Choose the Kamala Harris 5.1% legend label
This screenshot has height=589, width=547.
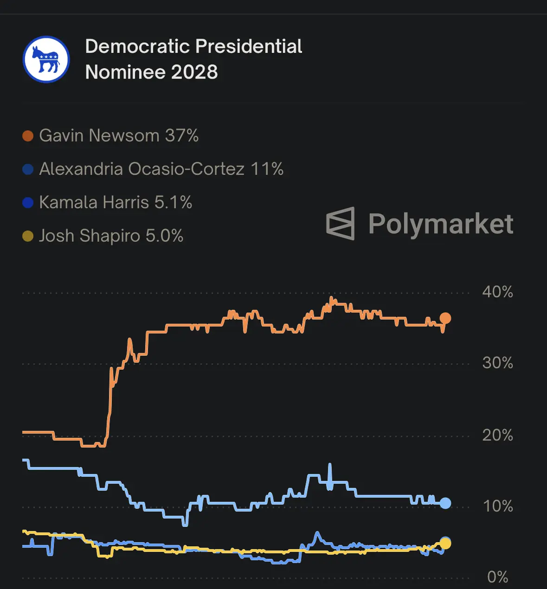pyautogui.click(x=116, y=203)
